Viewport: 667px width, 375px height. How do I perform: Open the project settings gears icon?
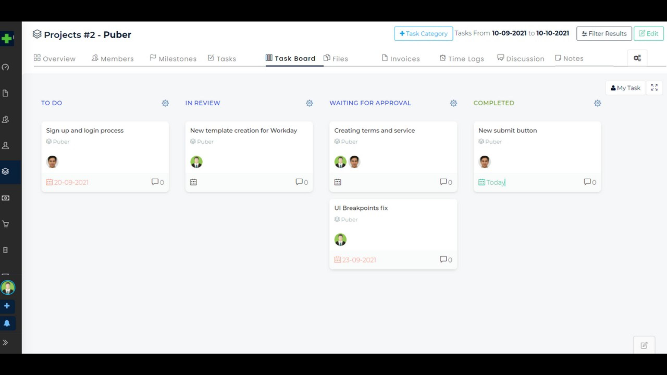click(637, 58)
